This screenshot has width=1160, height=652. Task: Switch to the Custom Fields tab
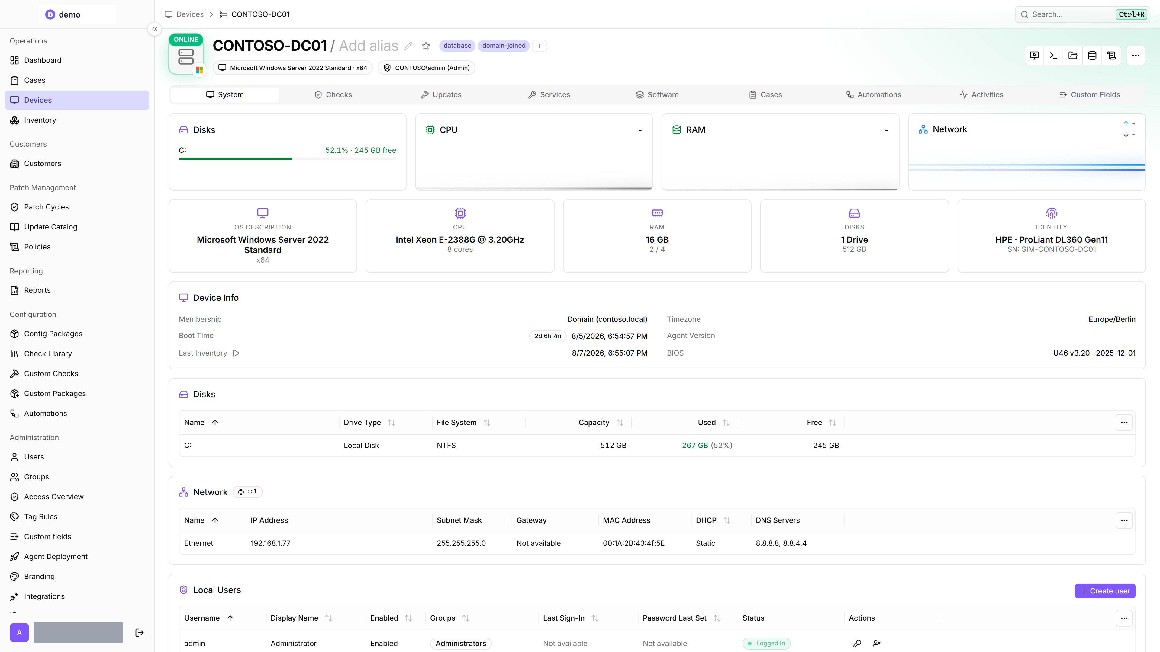pyautogui.click(x=1089, y=95)
